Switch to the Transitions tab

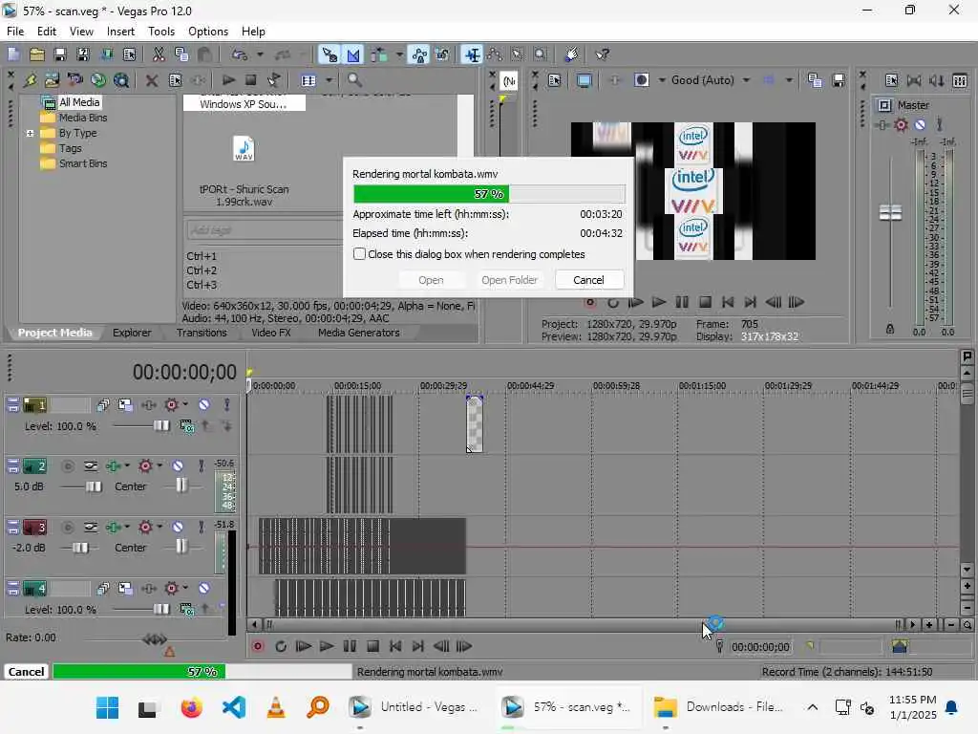tap(202, 333)
